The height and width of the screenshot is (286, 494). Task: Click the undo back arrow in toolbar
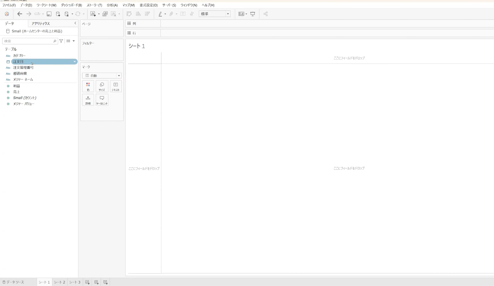click(x=20, y=14)
